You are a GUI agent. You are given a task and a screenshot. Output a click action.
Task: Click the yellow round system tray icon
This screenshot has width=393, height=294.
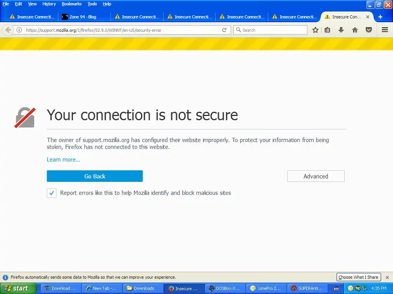[351, 288]
